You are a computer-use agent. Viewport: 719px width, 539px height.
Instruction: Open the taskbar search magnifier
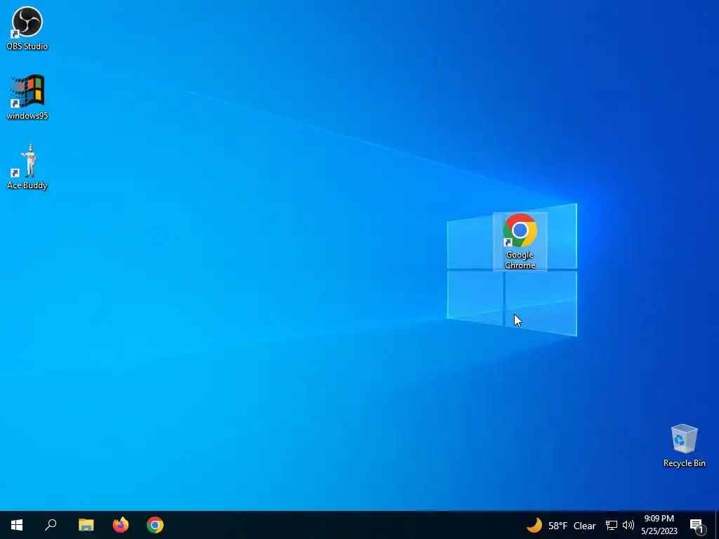51,525
